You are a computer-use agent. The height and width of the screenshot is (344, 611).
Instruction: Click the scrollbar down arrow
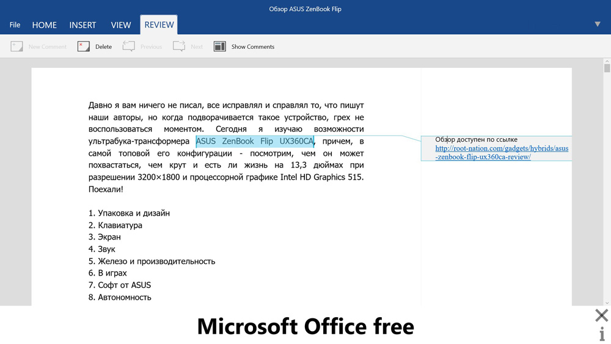(x=607, y=302)
